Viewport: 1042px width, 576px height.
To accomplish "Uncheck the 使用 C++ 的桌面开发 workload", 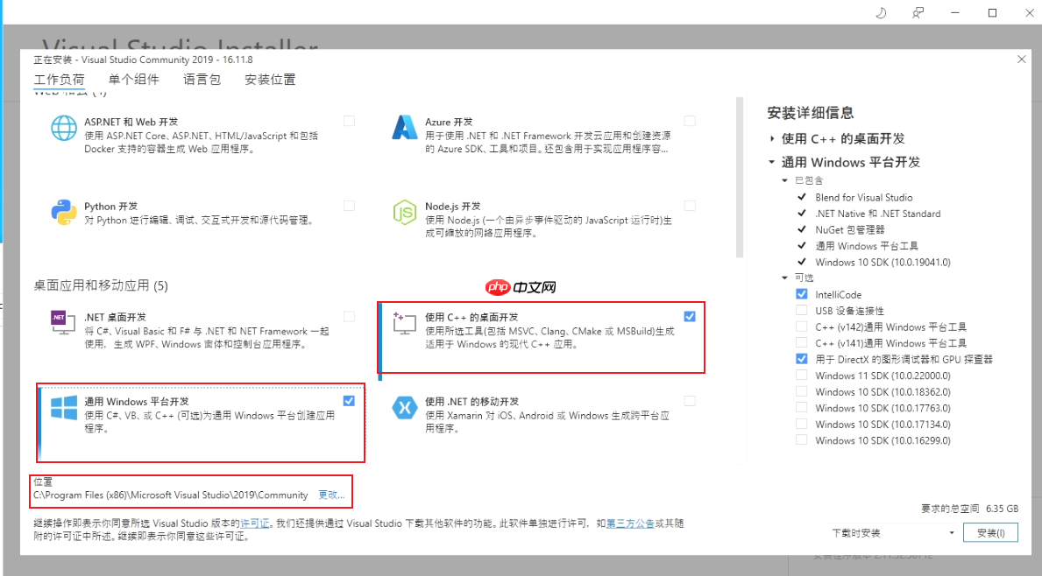I will point(690,316).
